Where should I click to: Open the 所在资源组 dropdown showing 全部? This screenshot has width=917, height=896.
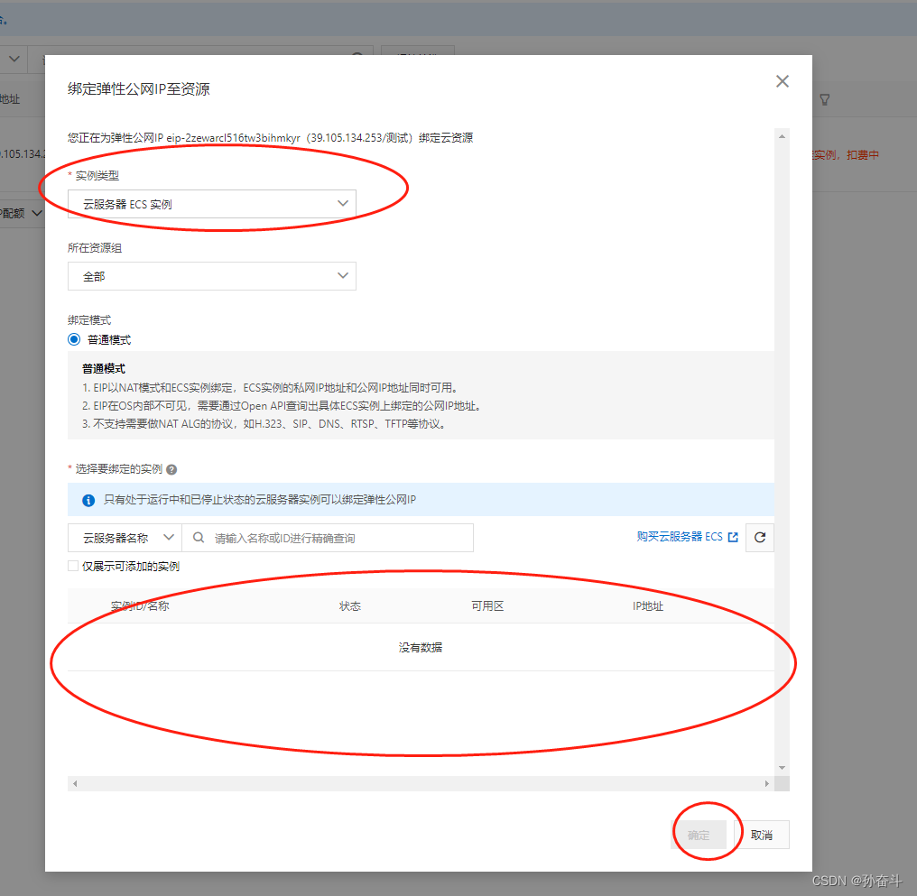click(x=212, y=276)
